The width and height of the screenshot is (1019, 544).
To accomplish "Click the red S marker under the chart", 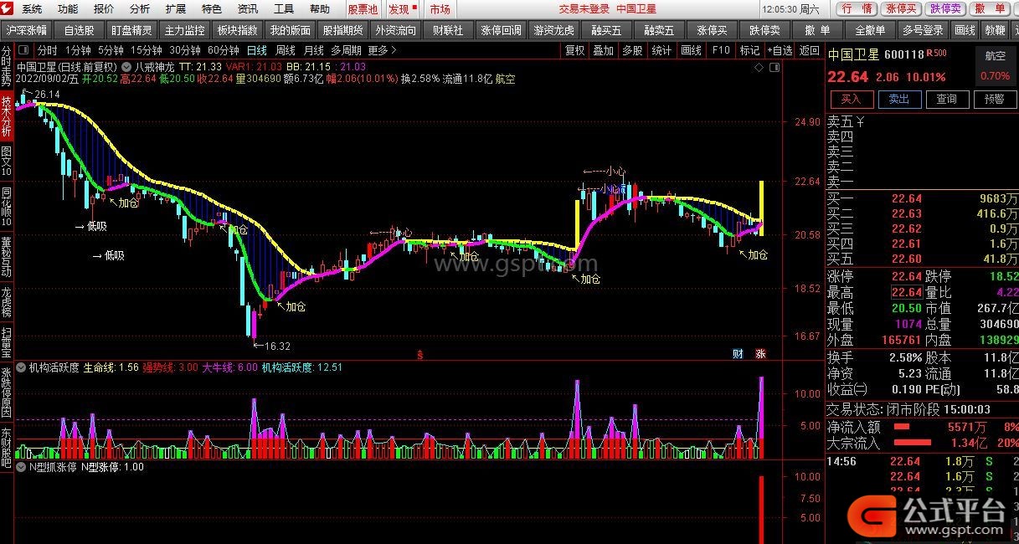I will coord(420,354).
